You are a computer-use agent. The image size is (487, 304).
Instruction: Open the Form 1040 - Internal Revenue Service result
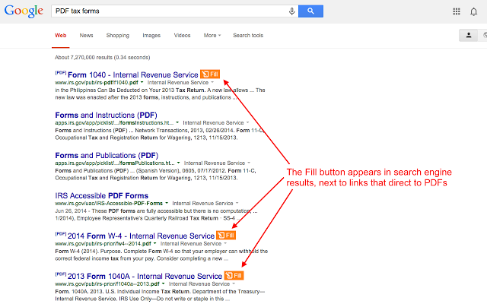click(132, 74)
